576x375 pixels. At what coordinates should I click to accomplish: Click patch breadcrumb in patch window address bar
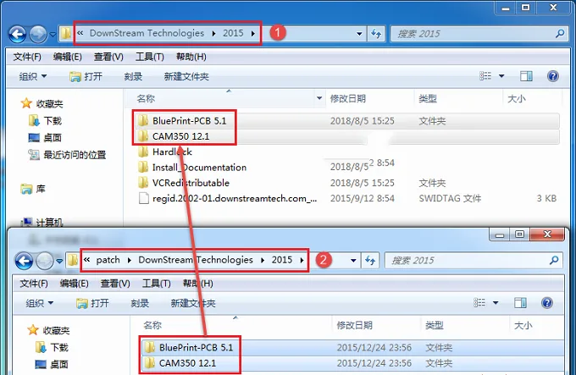coord(108,260)
